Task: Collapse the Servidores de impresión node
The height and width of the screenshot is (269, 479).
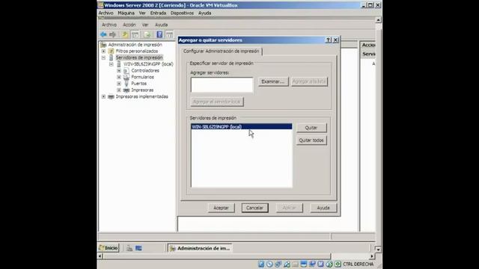Action: 103,58
